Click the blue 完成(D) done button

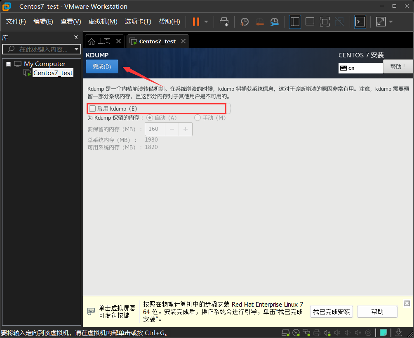(x=102, y=66)
